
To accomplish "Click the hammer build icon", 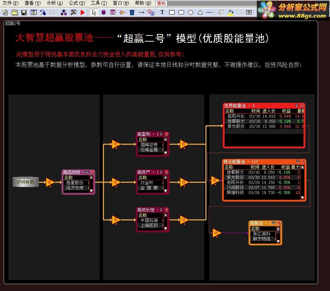I will point(73,13).
